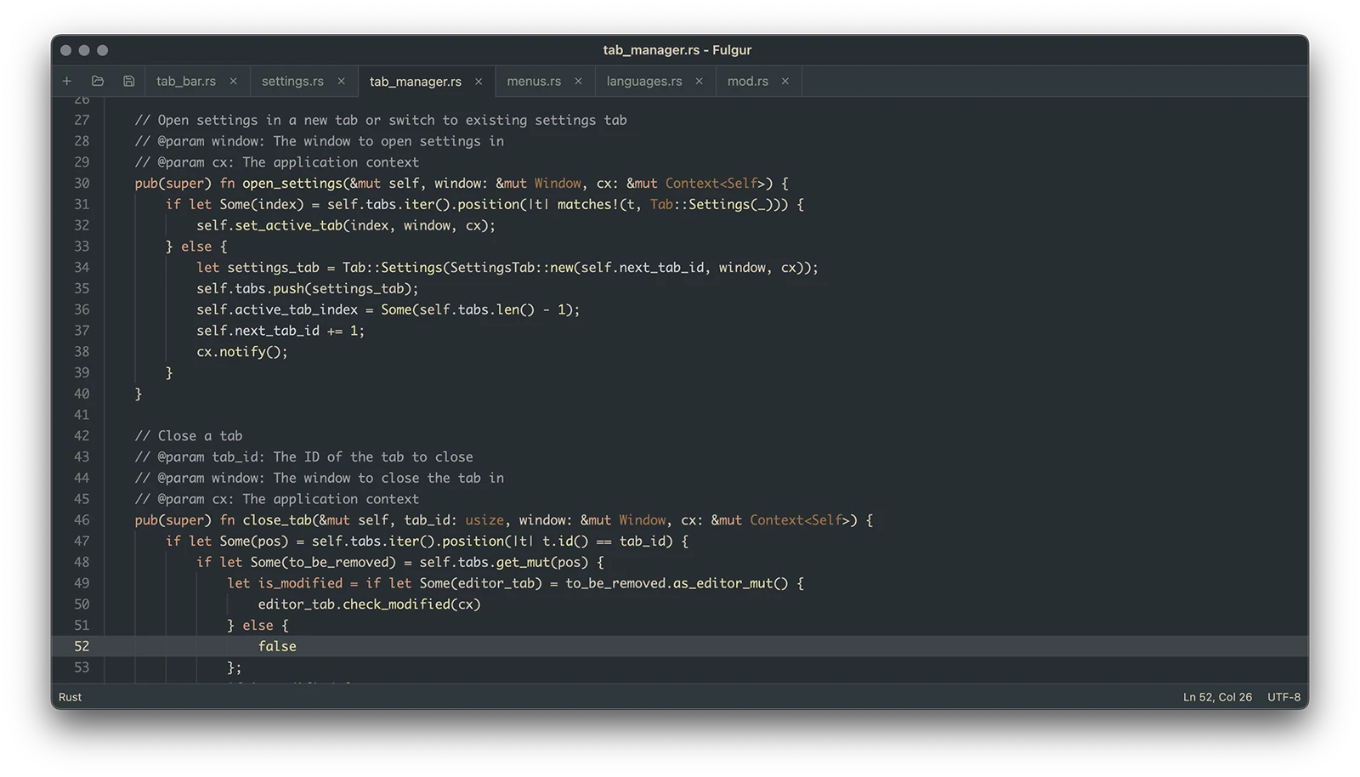Close the tab_bar.rs tab
This screenshot has width=1360, height=777.
[x=234, y=82]
